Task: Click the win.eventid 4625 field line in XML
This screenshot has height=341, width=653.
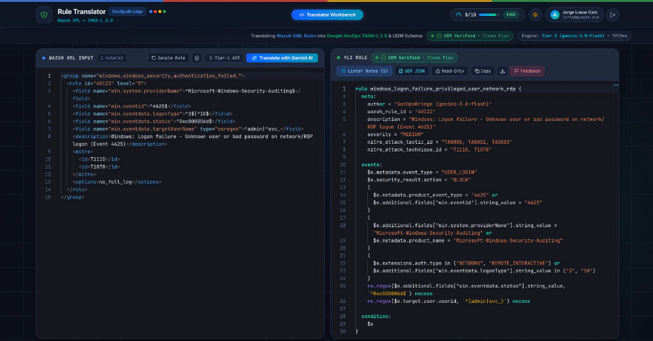Action: (132, 106)
